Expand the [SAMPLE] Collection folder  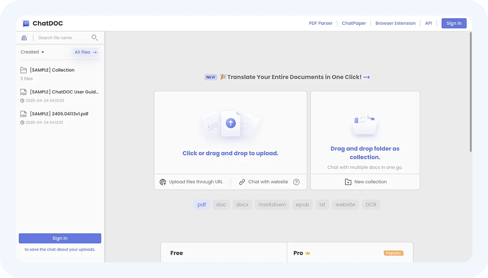click(52, 70)
